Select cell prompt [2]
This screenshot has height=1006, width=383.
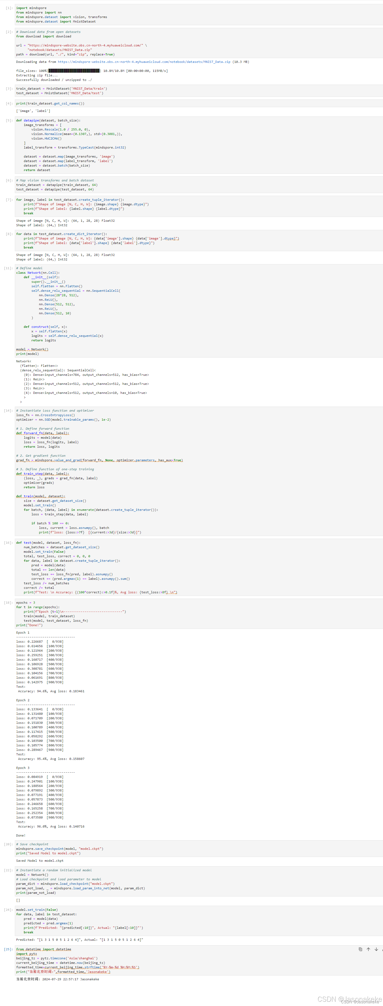coord(9,32)
